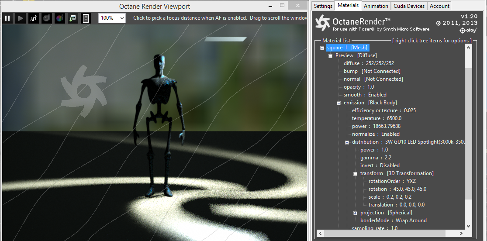Viewport: 487px width, 241px height.
Task: Switch to the Materials tab
Action: [348, 5]
